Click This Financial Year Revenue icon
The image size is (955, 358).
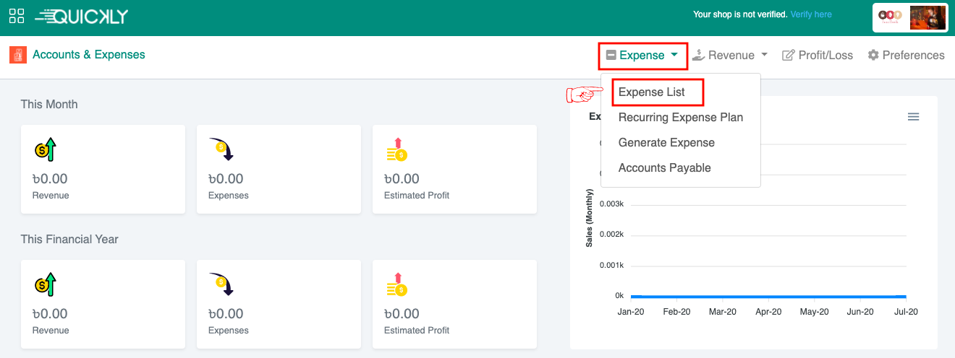[x=45, y=285]
